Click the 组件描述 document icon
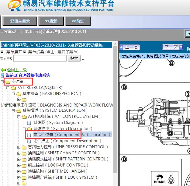 coord(29,141)
